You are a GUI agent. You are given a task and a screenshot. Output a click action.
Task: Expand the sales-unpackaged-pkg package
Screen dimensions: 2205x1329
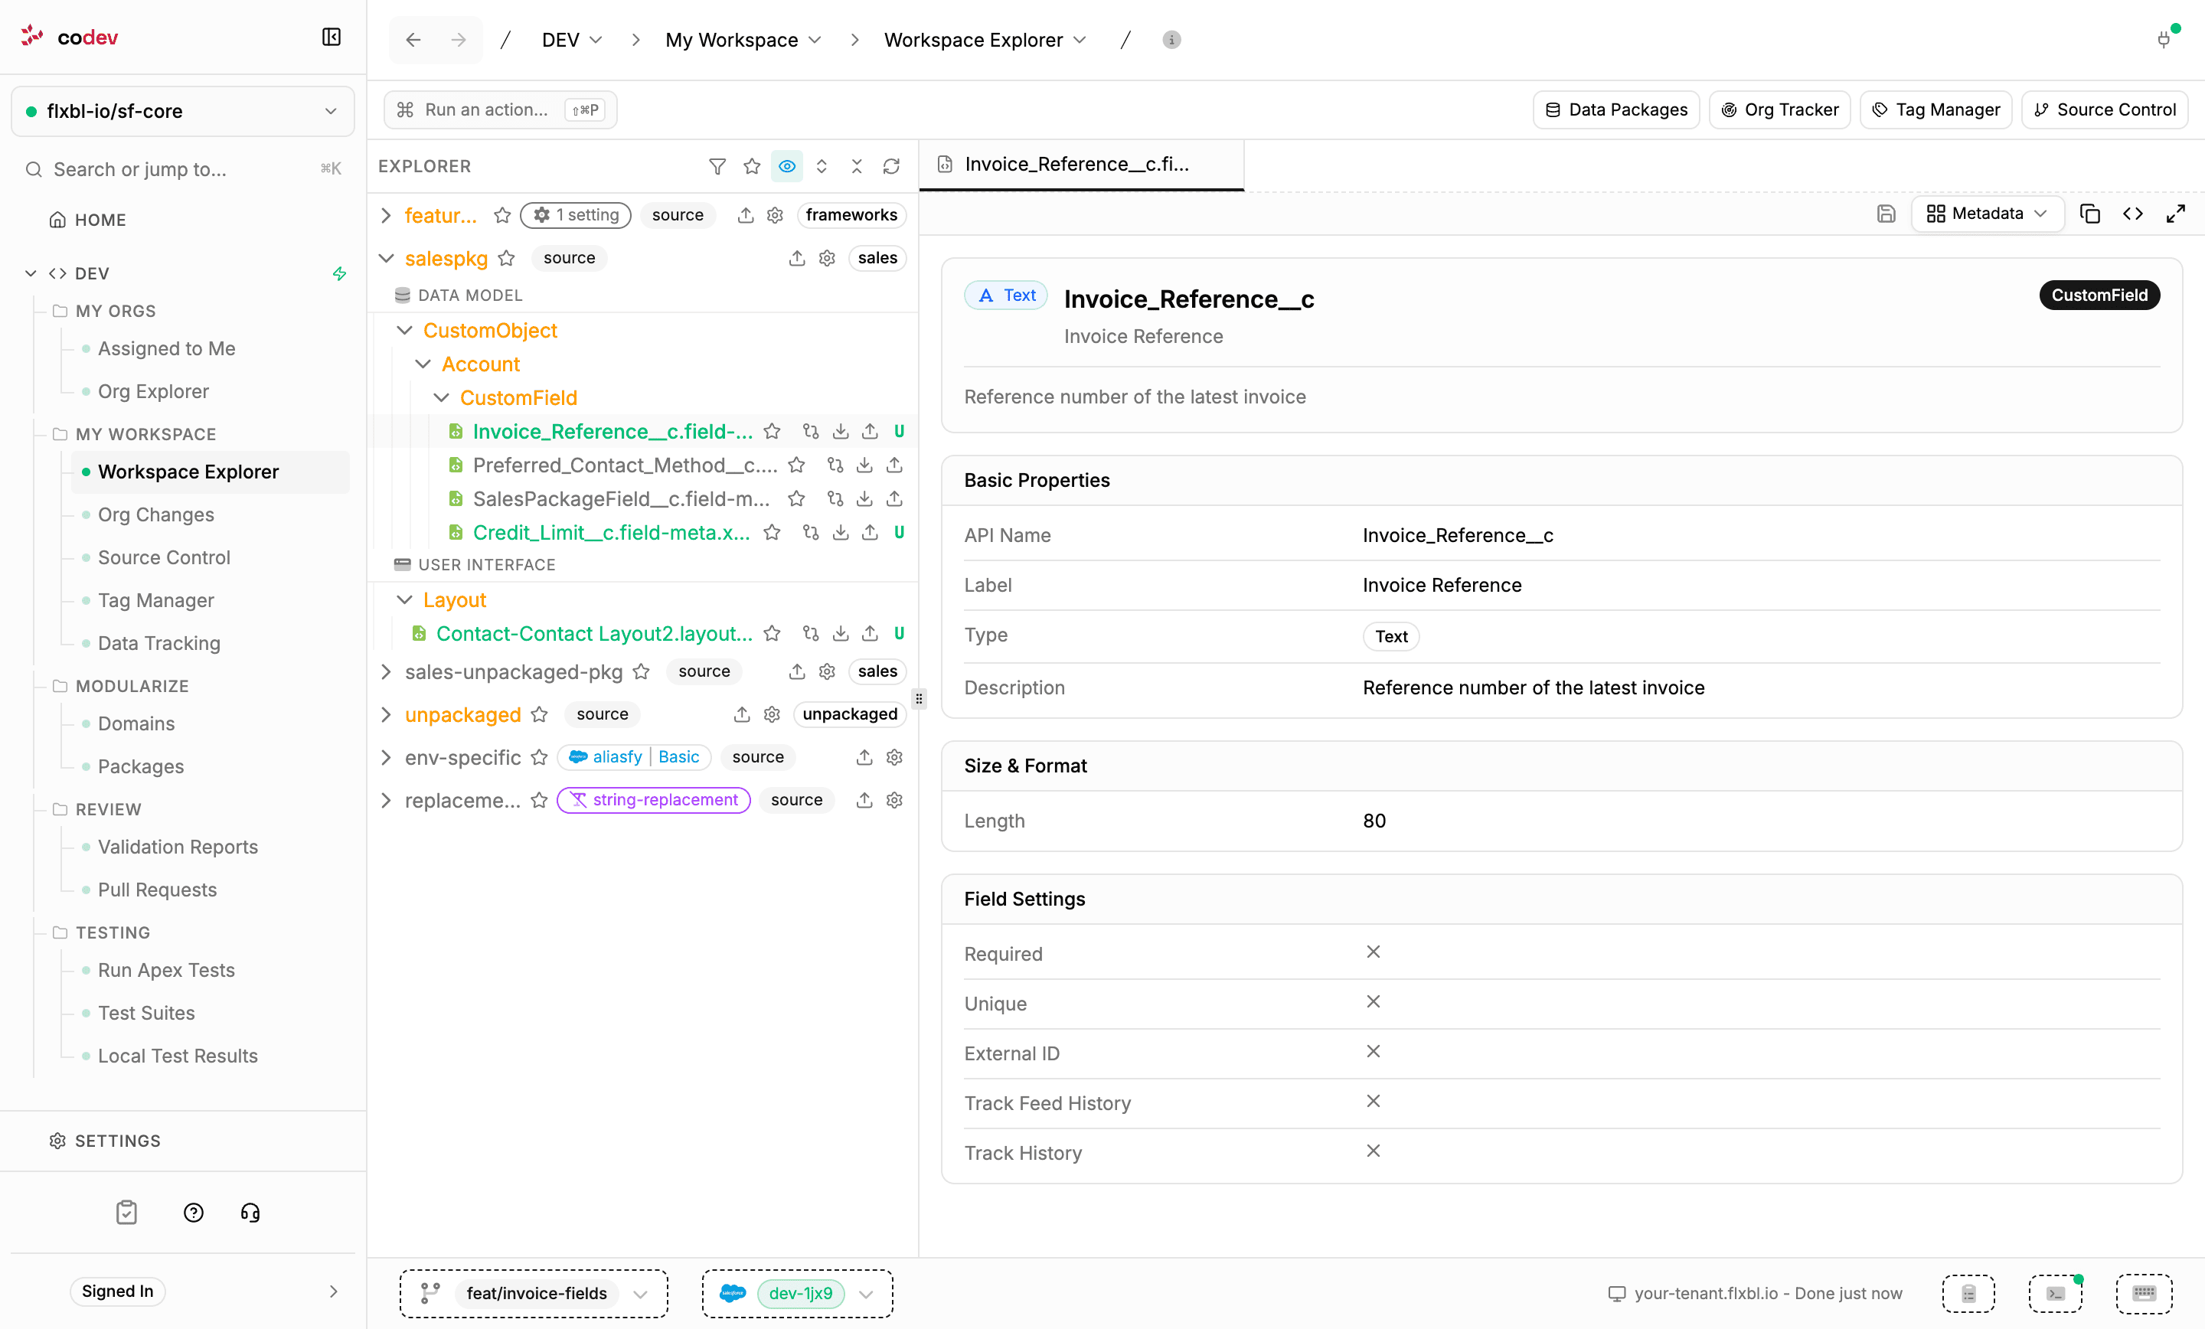tap(386, 671)
